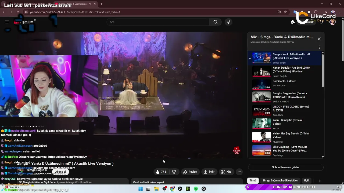This screenshot has height=193, width=344.
Task: Open YouTube notifications bell
Action: 321,22
